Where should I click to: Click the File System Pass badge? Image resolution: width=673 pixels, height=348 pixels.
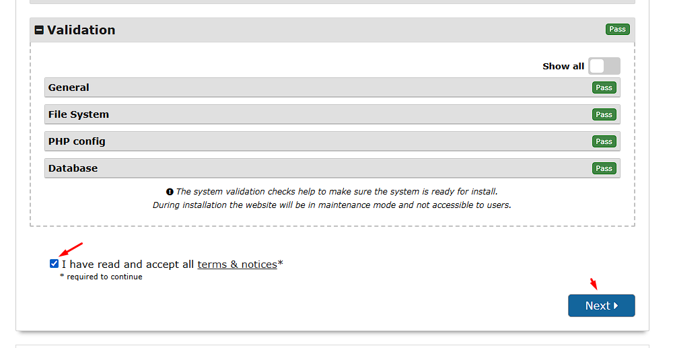(x=604, y=114)
